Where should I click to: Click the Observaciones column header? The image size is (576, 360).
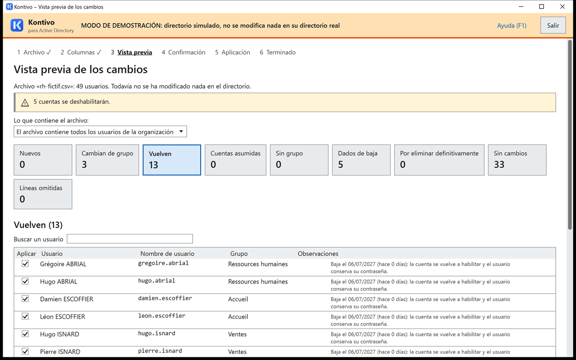click(x=318, y=253)
